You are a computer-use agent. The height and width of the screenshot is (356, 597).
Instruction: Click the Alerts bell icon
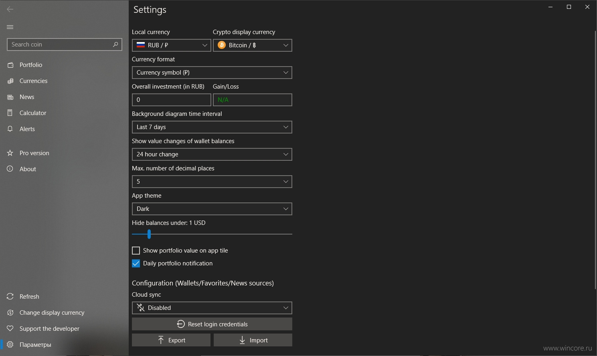[10, 129]
